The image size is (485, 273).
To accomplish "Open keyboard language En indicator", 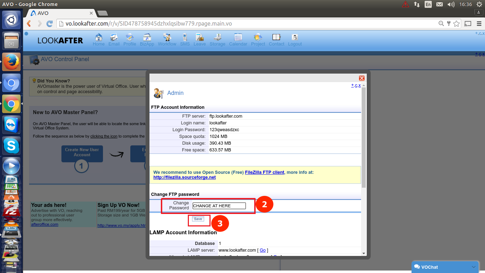I will pos(428,4).
